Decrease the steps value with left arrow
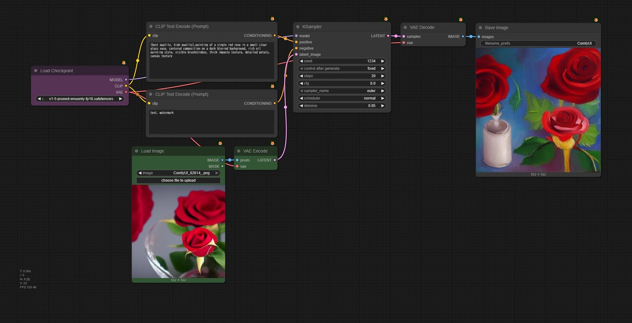632x323 pixels. click(301, 76)
